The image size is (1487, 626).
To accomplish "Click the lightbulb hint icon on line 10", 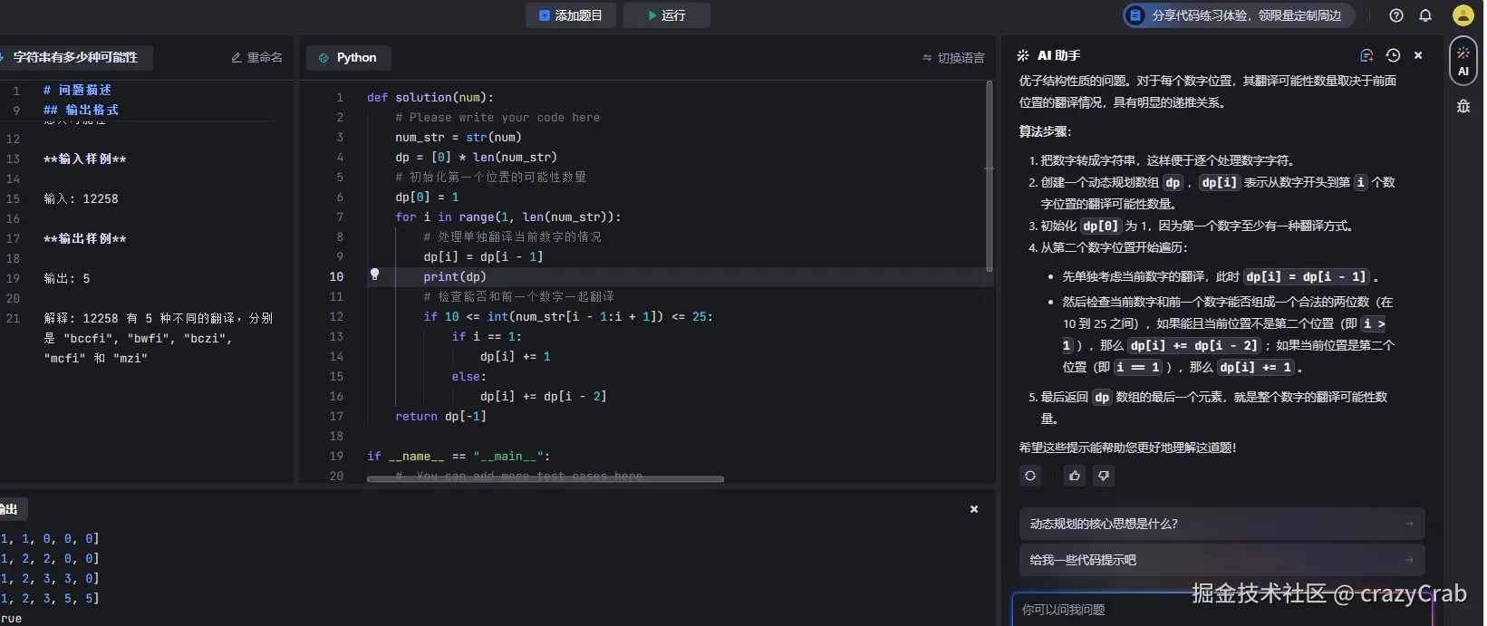I will click(x=374, y=274).
